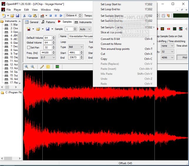Pause playback from main toolbar
The image size is (189, 166).
(x=56, y=16)
